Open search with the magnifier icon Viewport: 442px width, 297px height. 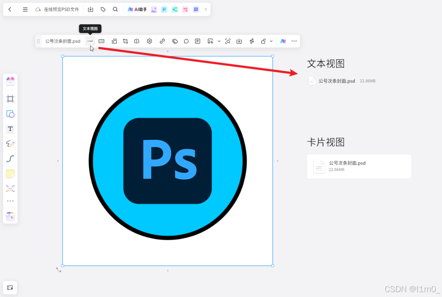click(x=115, y=9)
